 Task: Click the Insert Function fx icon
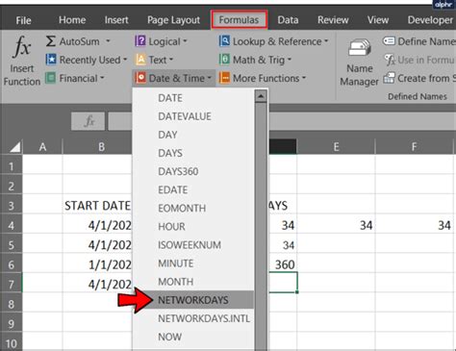click(x=21, y=47)
